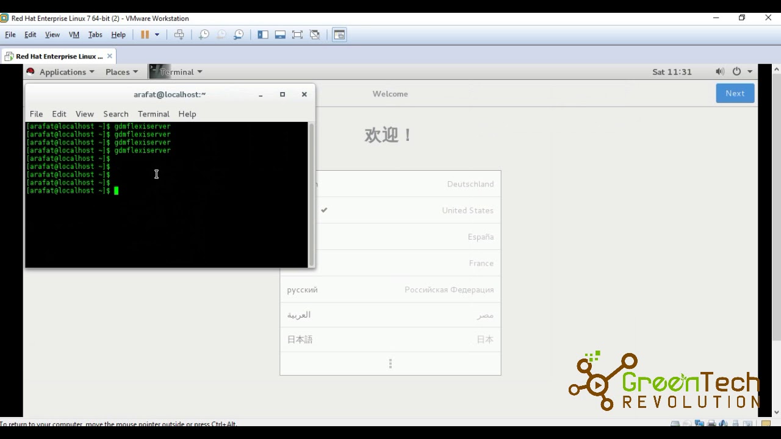Viewport: 781px width, 439px height.
Task: Click the Red Hat logo icon
Action: pyautogui.click(x=31, y=71)
